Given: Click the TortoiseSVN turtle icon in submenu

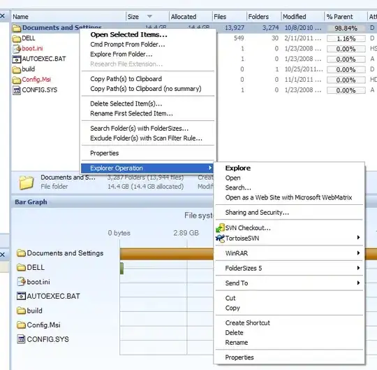Looking at the screenshot, I should tap(220, 239).
